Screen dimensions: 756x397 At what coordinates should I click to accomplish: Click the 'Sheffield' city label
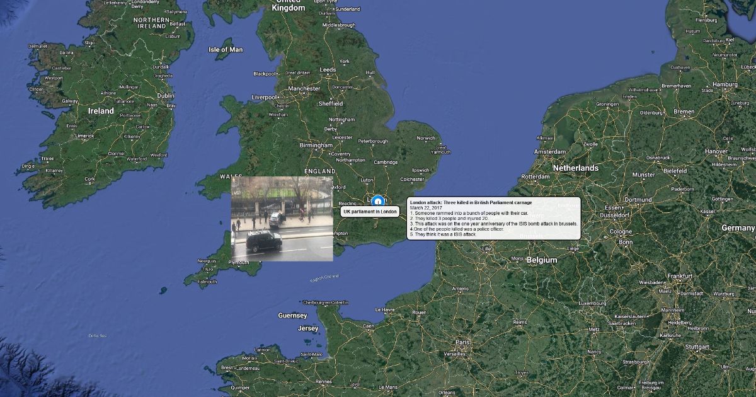pos(330,103)
